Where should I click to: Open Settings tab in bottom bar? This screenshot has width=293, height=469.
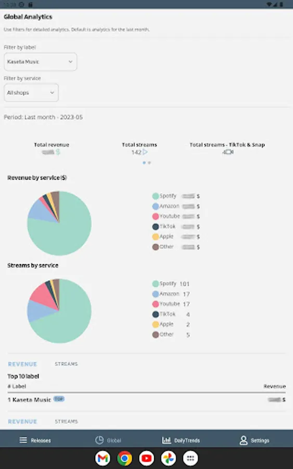pos(254,440)
